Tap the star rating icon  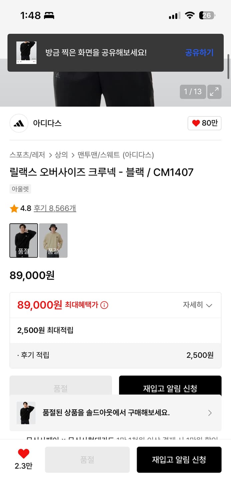pos(14,208)
